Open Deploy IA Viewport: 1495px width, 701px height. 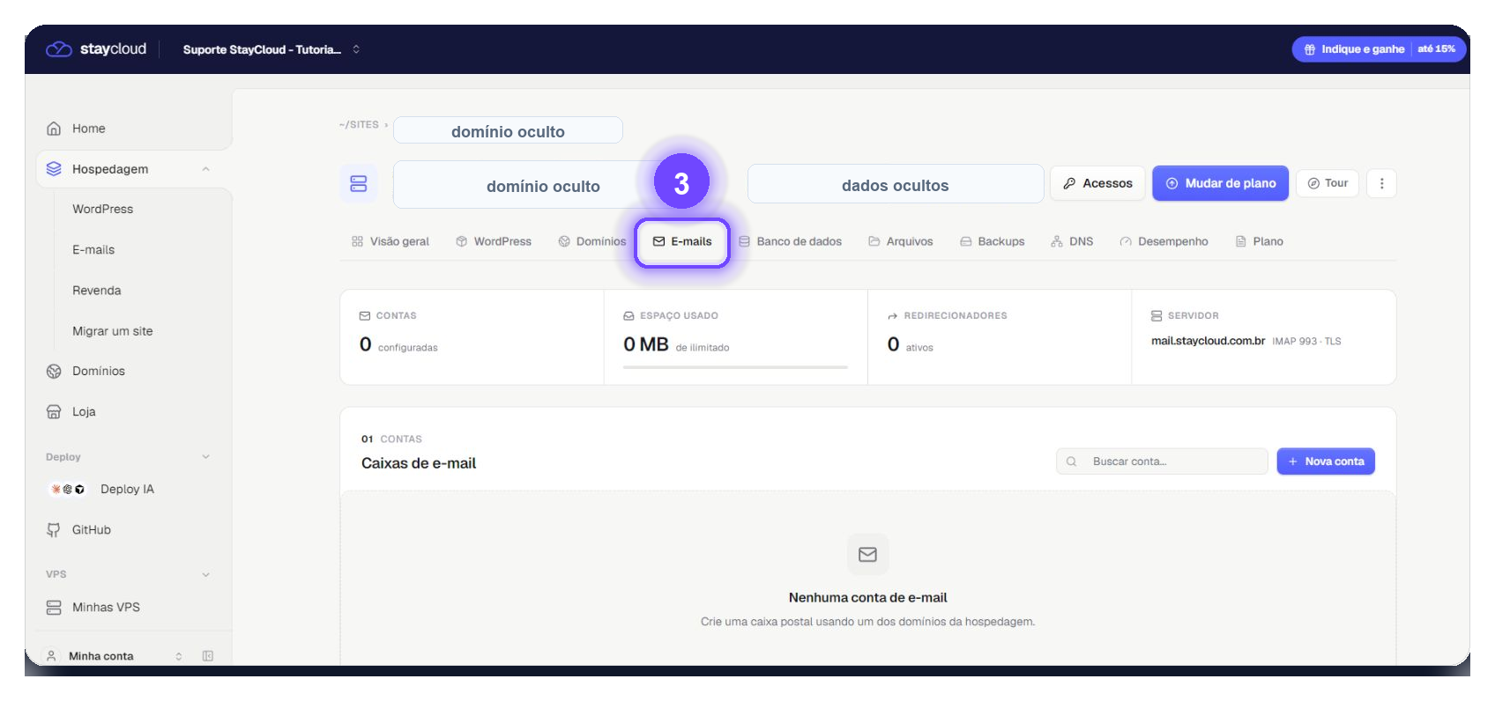[x=127, y=490]
